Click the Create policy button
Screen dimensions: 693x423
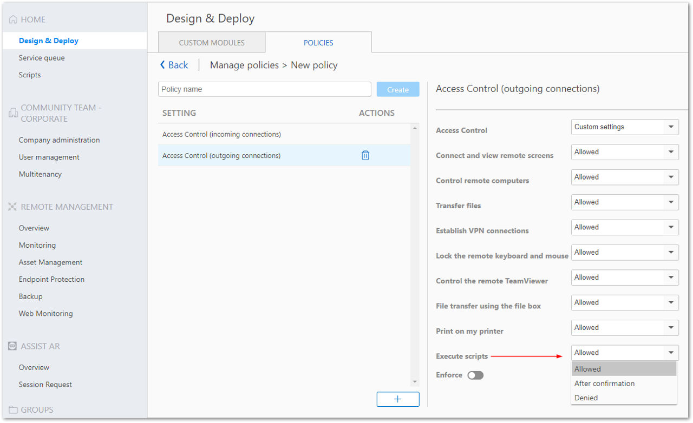(x=398, y=90)
